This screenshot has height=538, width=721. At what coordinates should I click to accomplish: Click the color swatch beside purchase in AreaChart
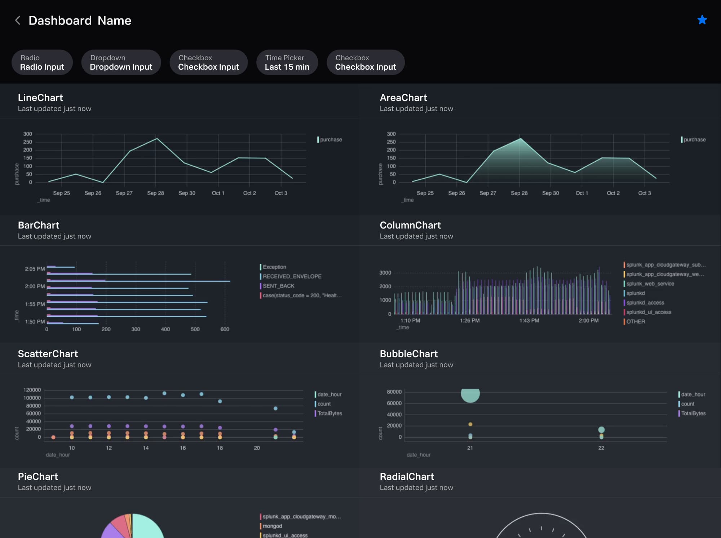[682, 139]
